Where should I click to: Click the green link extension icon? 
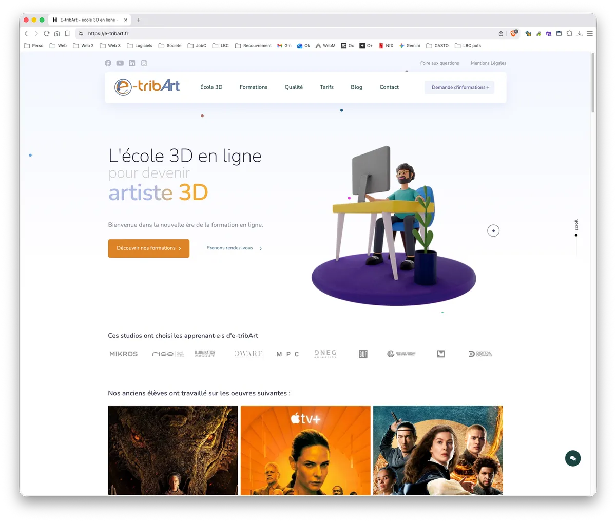pos(538,33)
